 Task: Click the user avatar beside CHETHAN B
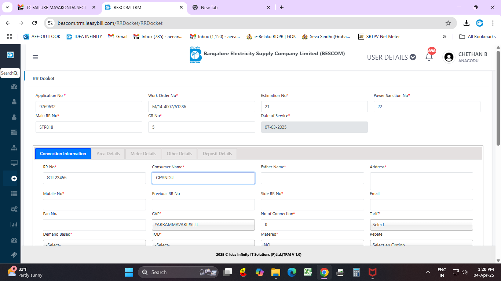(x=449, y=57)
